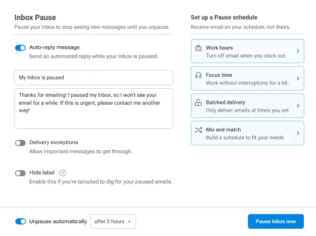This screenshot has height=236, width=316.
Task: Click 'Set up a Pause schedule' heading
Action: coord(224,18)
